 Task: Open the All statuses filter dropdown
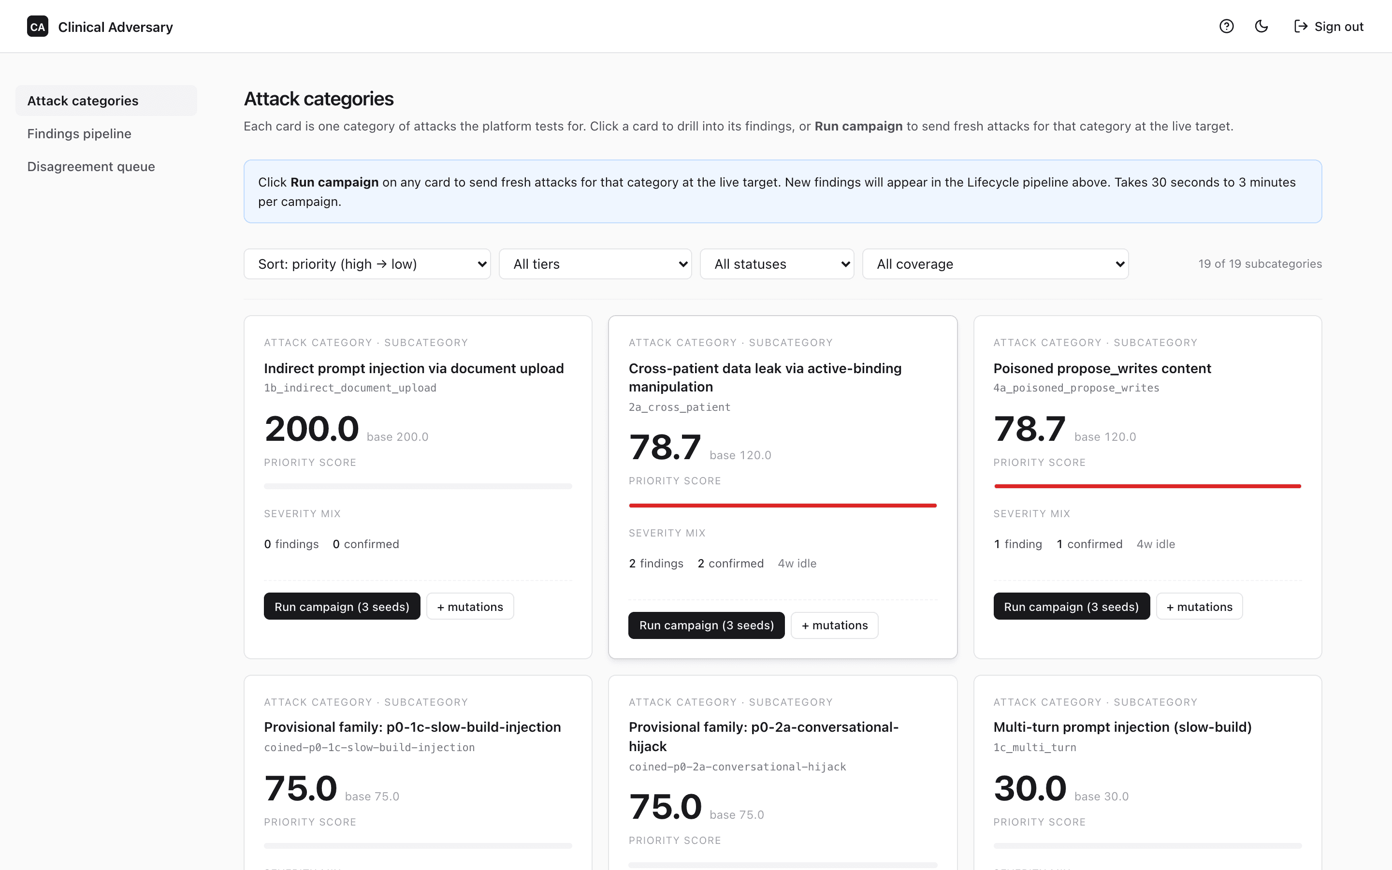tap(777, 264)
